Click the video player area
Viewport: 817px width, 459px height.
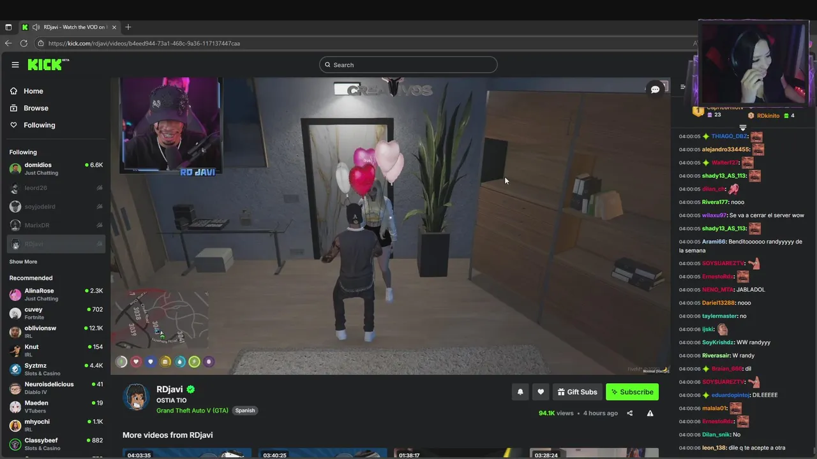(391, 226)
